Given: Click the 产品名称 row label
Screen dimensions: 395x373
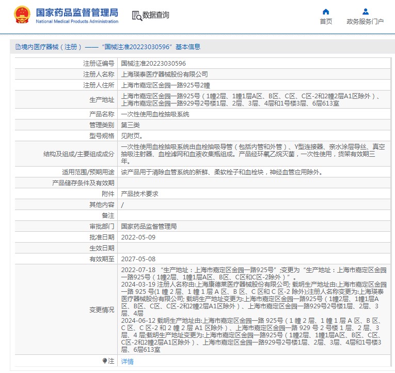Looking at the screenshot, I should tap(102, 114).
